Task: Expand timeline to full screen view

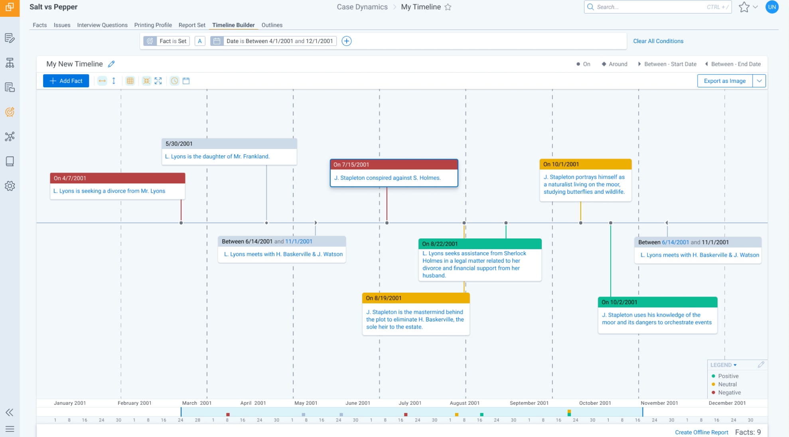Action: pos(158,81)
